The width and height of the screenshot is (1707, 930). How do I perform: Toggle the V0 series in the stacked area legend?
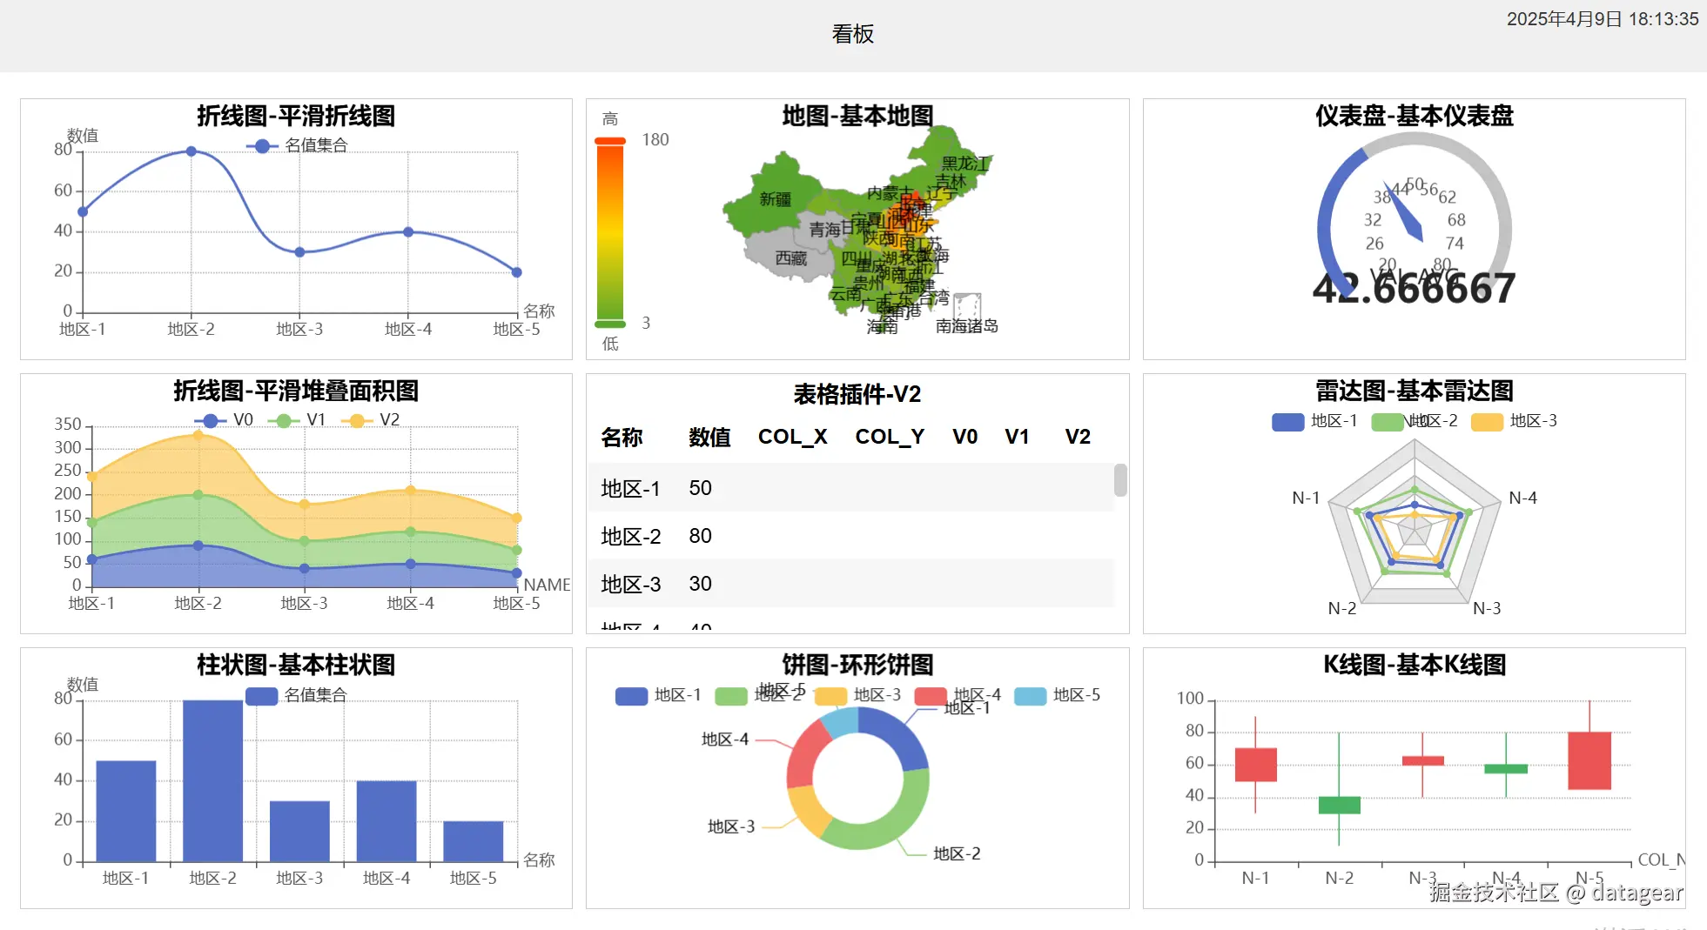point(209,420)
